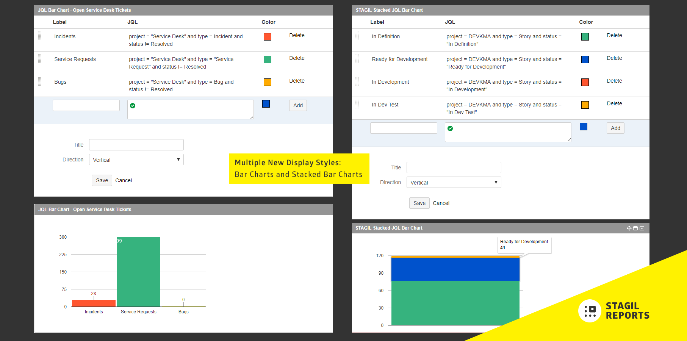The width and height of the screenshot is (687, 341).
Task: Focus new JQL textarea in Service Desk panel
Action: tap(191, 109)
